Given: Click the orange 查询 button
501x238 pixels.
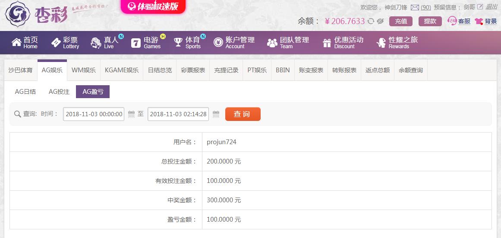Looking at the screenshot, I should pyautogui.click(x=243, y=114).
